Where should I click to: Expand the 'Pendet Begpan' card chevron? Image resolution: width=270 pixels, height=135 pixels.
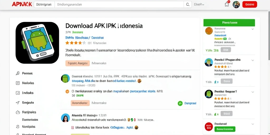pyautogui.click(x=253, y=92)
